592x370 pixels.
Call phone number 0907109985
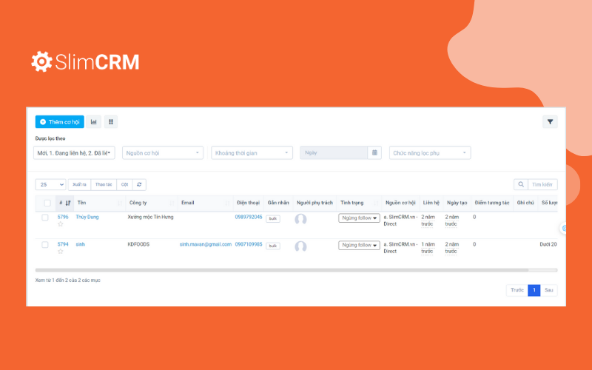[x=249, y=244]
